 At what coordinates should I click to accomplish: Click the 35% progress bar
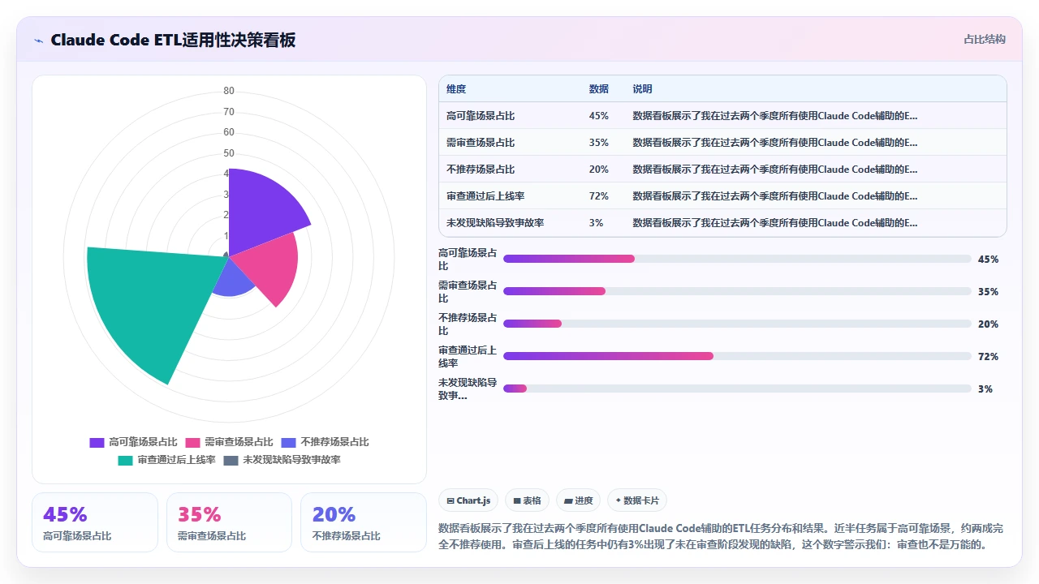click(737, 291)
